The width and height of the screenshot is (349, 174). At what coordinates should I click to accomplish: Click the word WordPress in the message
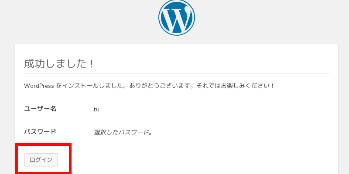39,86
